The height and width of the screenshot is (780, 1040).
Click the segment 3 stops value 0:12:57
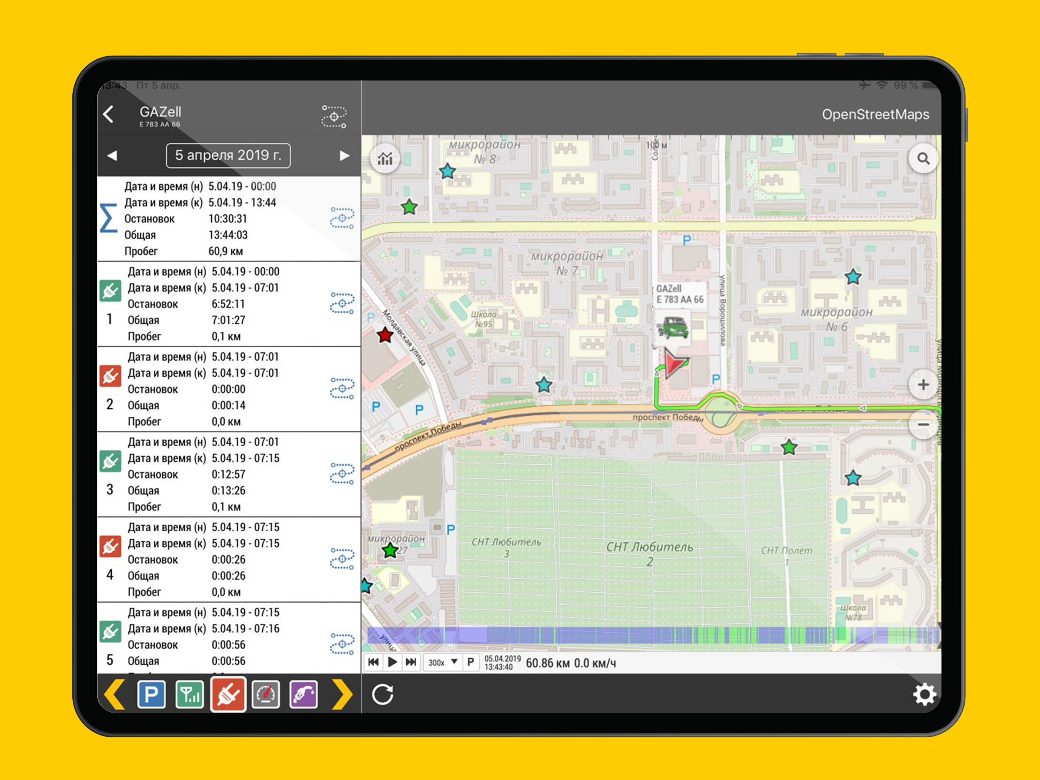[228, 475]
